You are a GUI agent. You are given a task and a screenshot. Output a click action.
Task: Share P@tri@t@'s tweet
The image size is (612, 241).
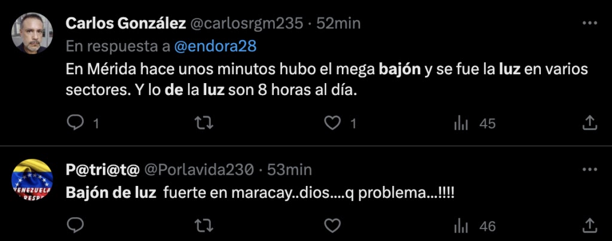pyautogui.click(x=590, y=225)
